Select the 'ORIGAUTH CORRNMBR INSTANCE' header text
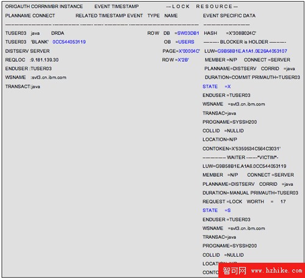The height and width of the screenshot is (278, 305). click(44, 7)
